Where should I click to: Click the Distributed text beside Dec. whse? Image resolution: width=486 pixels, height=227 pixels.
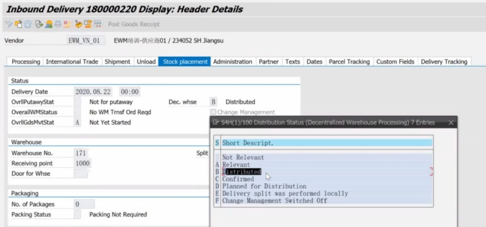(x=240, y=102)
